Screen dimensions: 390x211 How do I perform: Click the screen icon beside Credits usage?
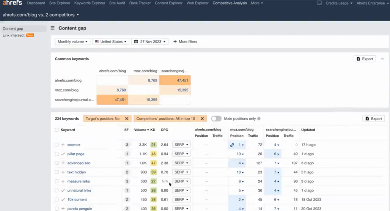coord(319,3)
